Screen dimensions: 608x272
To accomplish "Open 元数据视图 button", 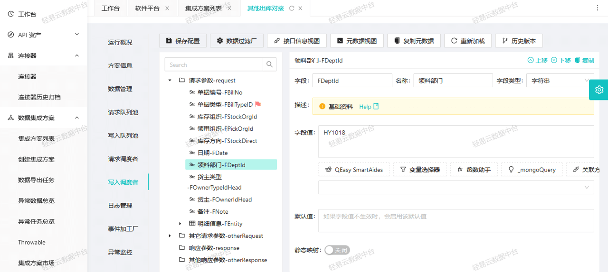I will point(357,41).
